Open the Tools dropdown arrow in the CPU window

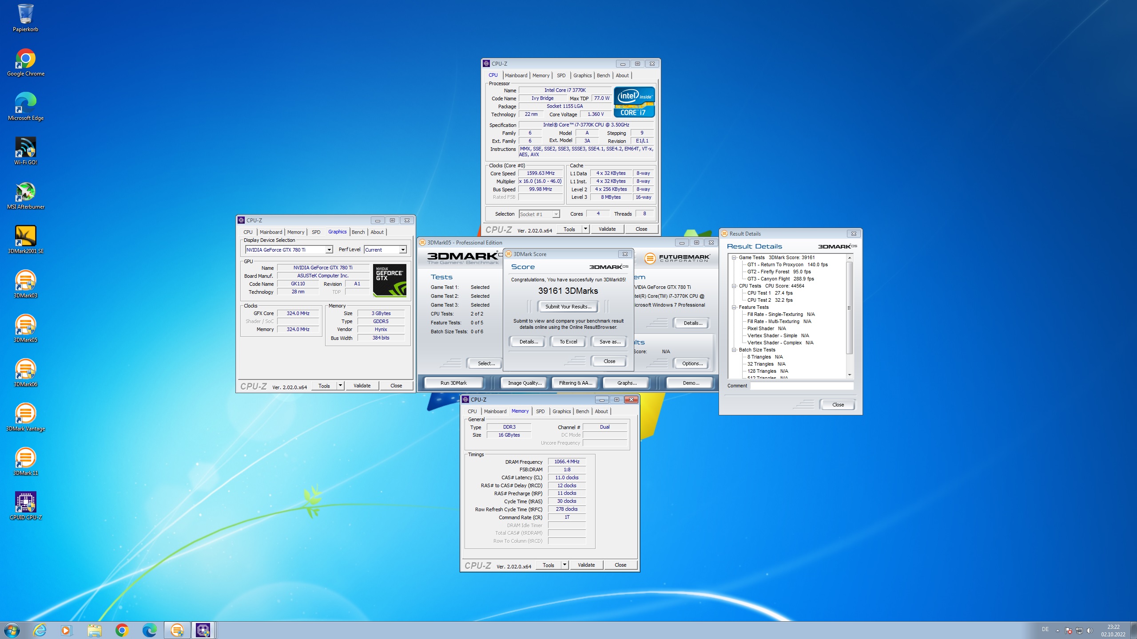(585, 229)
